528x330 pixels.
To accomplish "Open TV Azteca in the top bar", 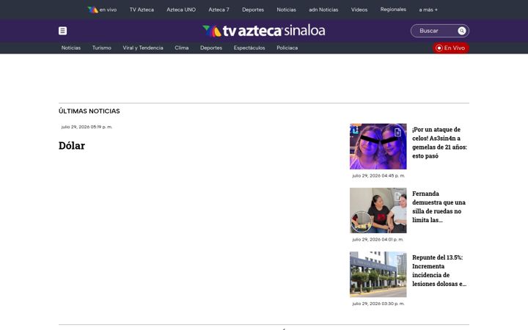I will point(142,10).
